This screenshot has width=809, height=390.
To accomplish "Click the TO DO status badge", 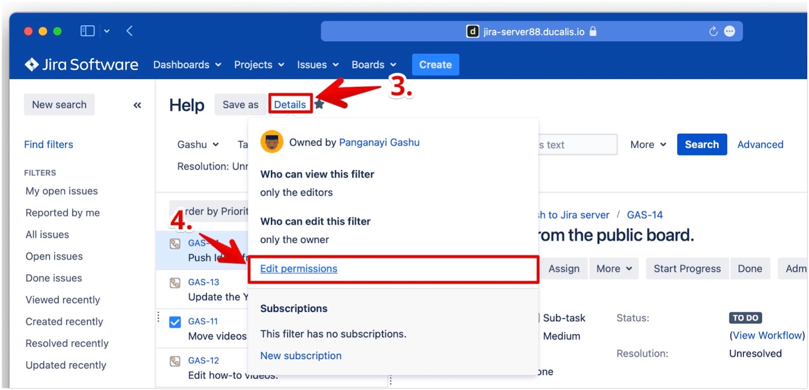I will pyautogui.click(x=745, y=318).
